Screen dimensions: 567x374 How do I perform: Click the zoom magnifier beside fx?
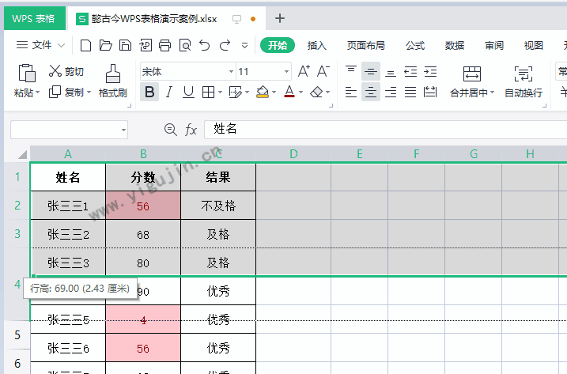(170, 129)
